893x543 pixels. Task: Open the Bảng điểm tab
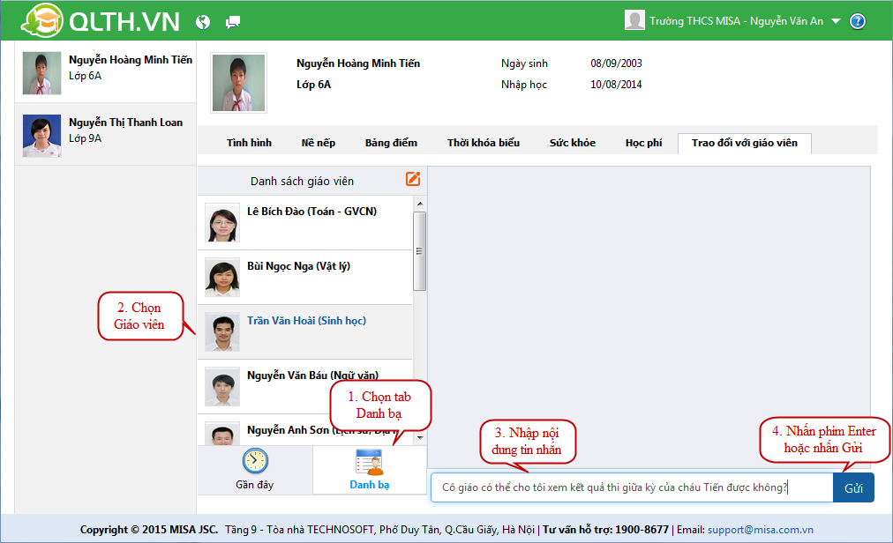pyautogui.click(x=391, y=143)
